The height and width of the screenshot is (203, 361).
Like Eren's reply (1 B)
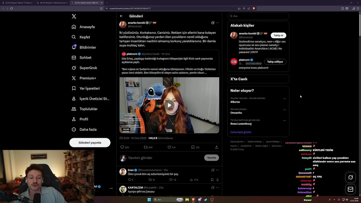(x=171, y=180)
